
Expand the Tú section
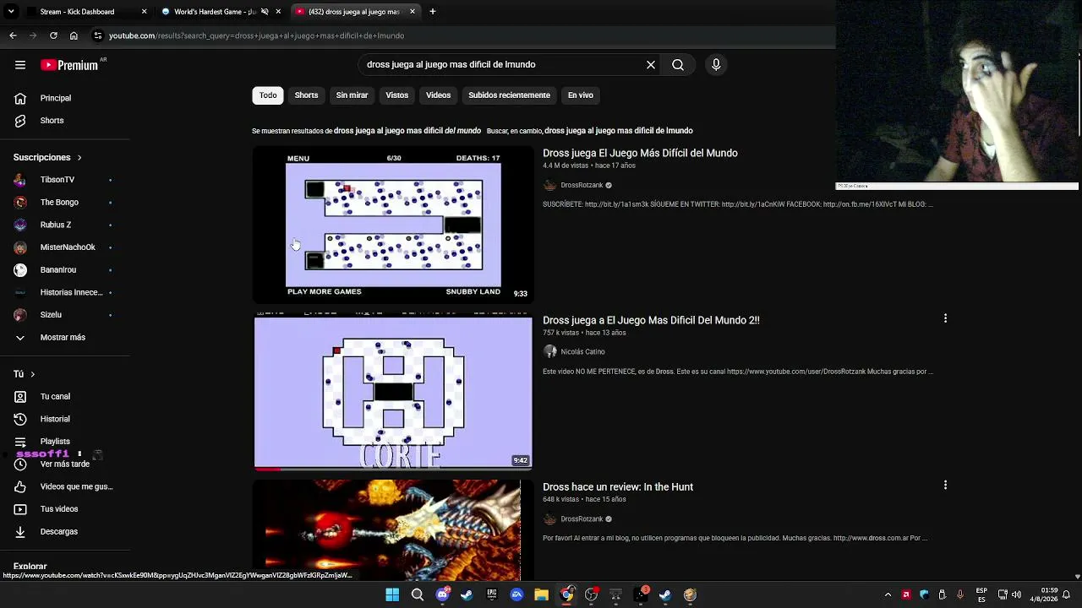coord(25,374)
